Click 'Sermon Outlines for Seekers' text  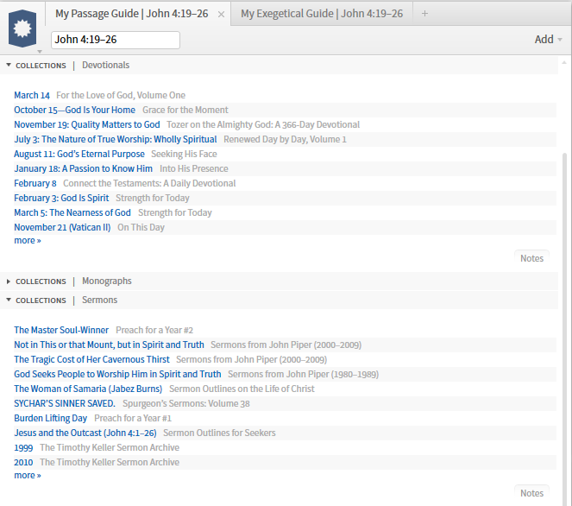coord(219,433)
